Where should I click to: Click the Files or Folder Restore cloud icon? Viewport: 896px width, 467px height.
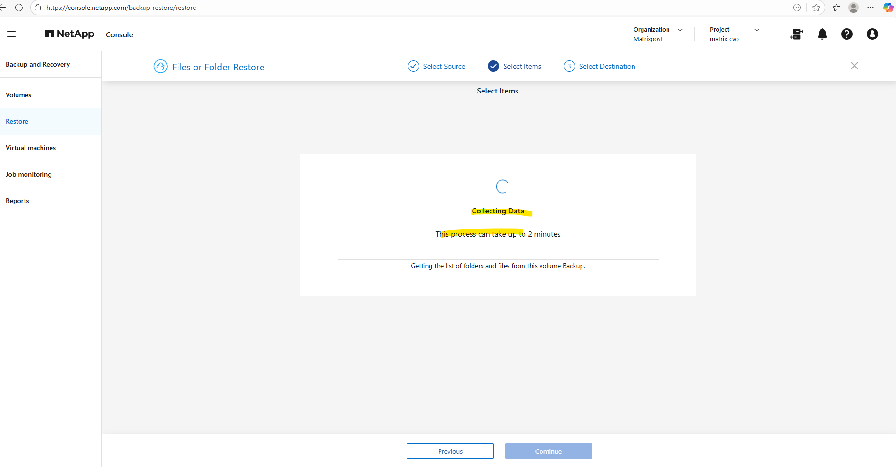click(x=161, y=67)
